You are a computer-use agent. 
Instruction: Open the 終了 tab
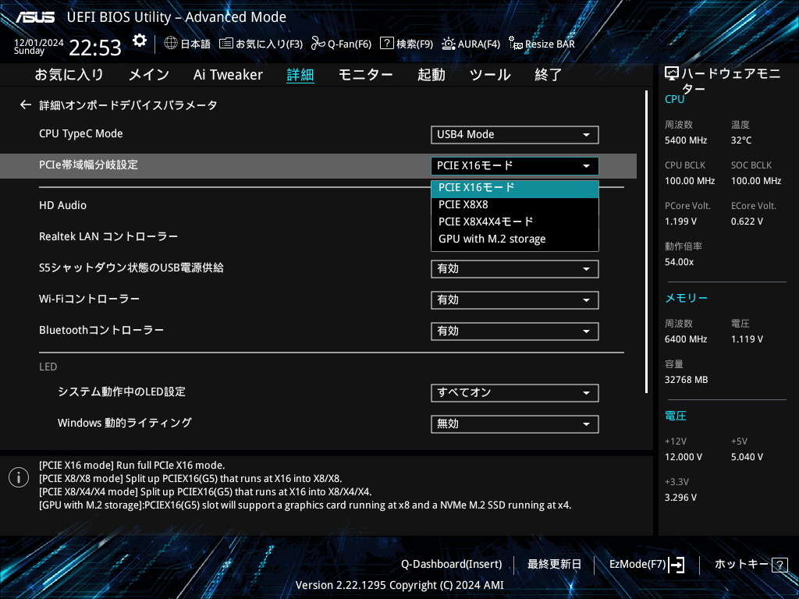[x=549, y=75]
